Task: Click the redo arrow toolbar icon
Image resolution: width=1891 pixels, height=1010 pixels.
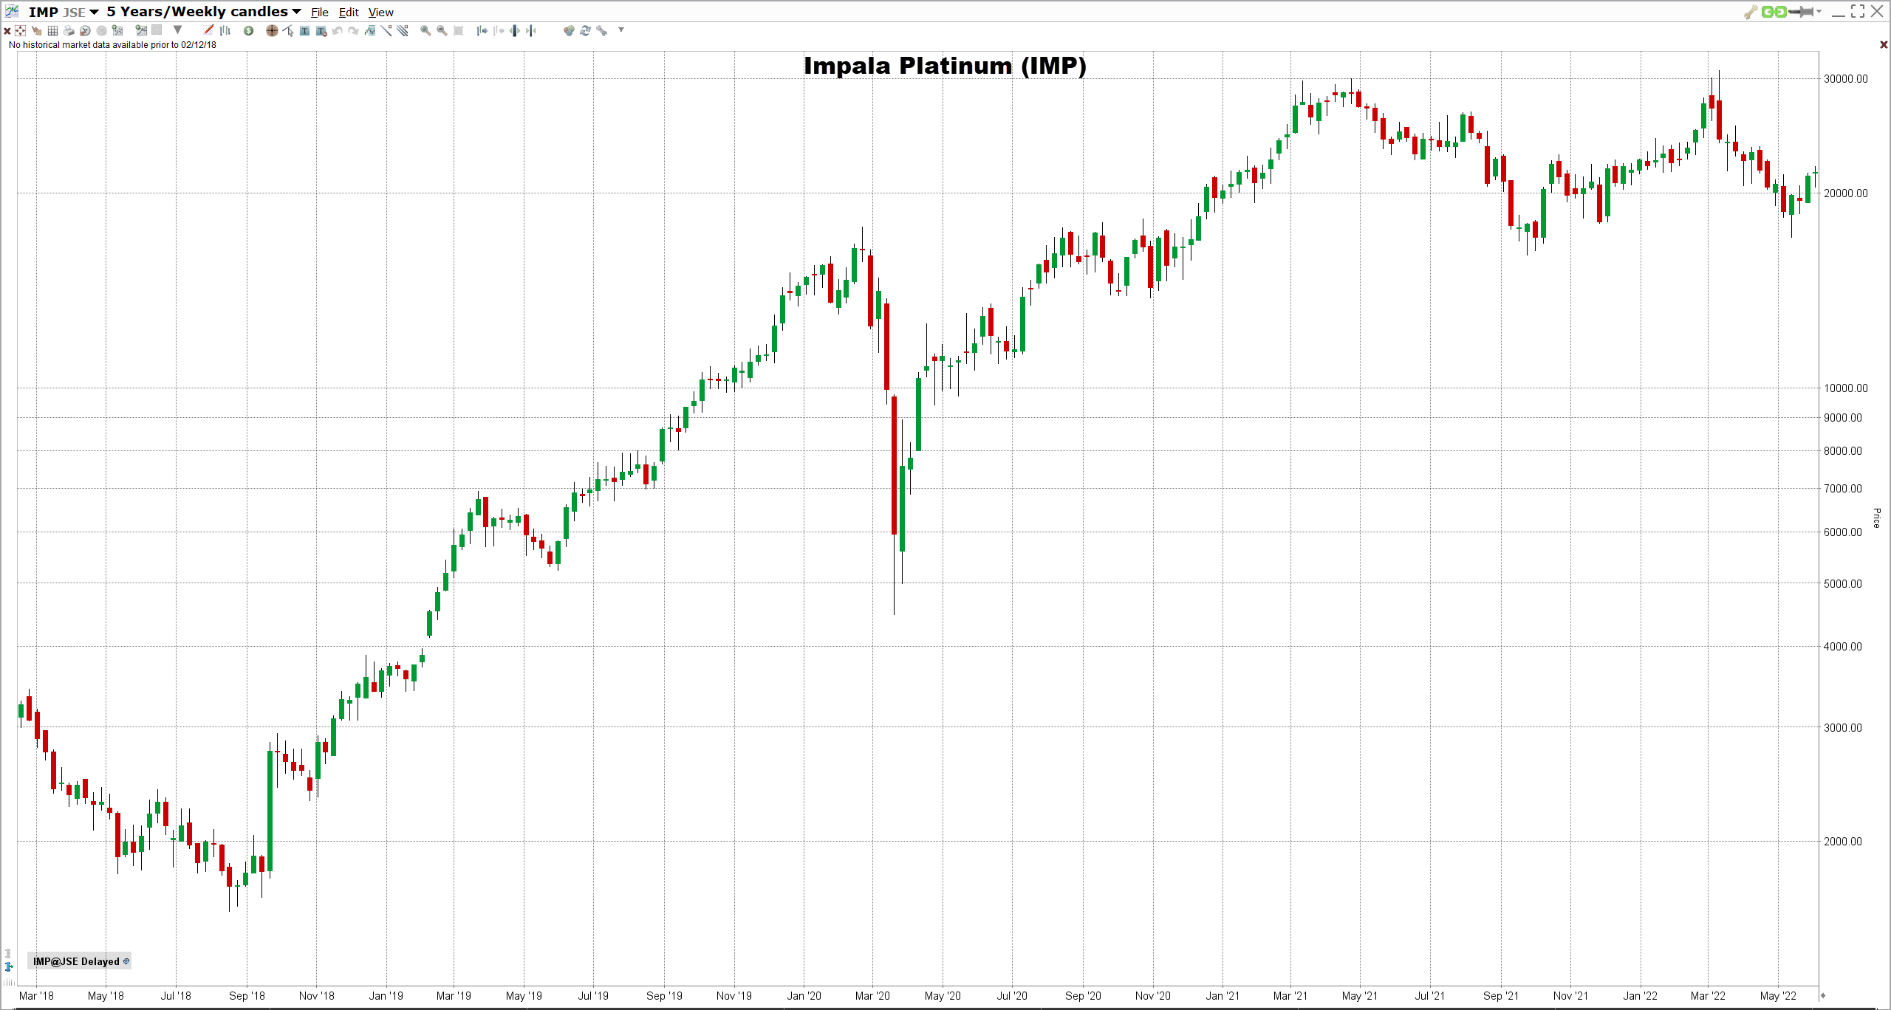Action: point(353,31)
